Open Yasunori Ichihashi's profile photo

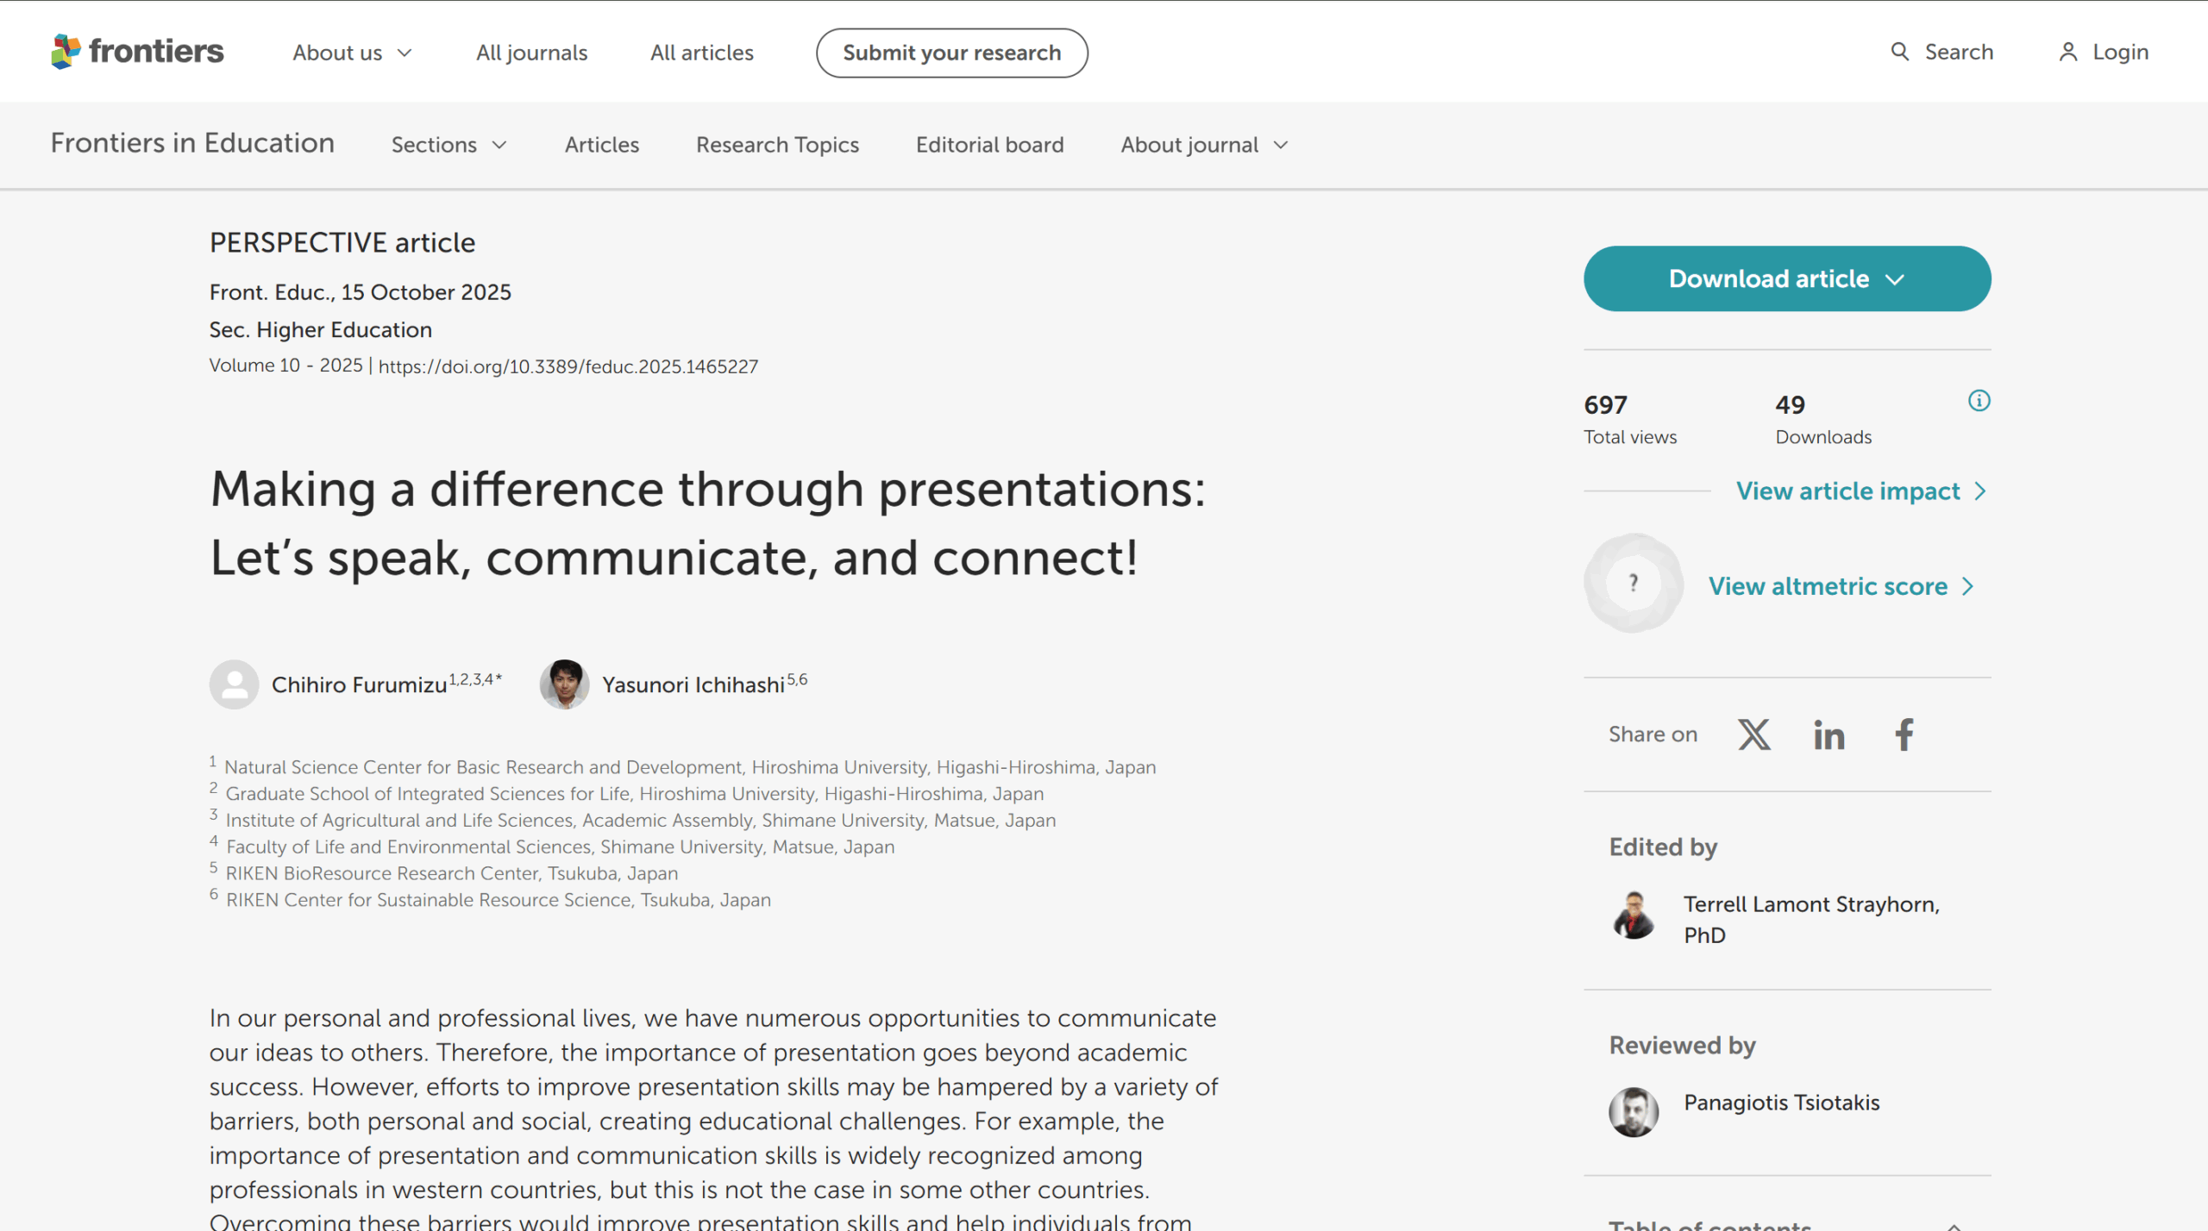pyautogui.click(x=564, y=684)
